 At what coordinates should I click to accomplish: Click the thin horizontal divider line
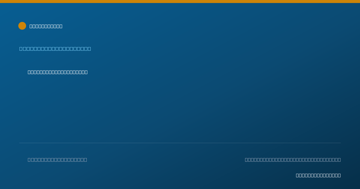coord(180,143)
